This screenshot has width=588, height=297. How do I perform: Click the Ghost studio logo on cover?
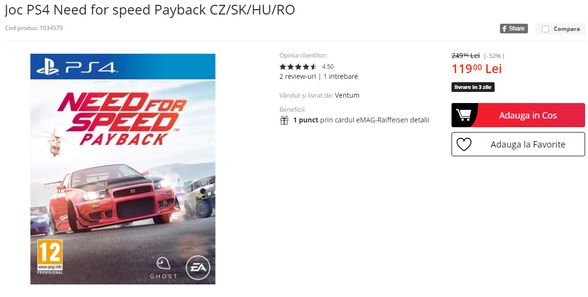point(164,267)
